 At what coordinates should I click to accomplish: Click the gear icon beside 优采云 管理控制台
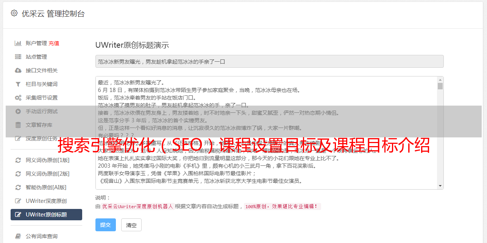tap(14, 13)
